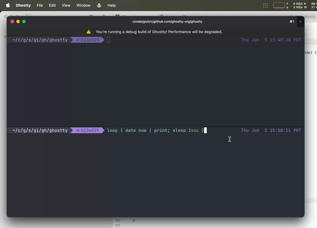
Task: Open the Edit menu
Action: [x=52, y=6]
